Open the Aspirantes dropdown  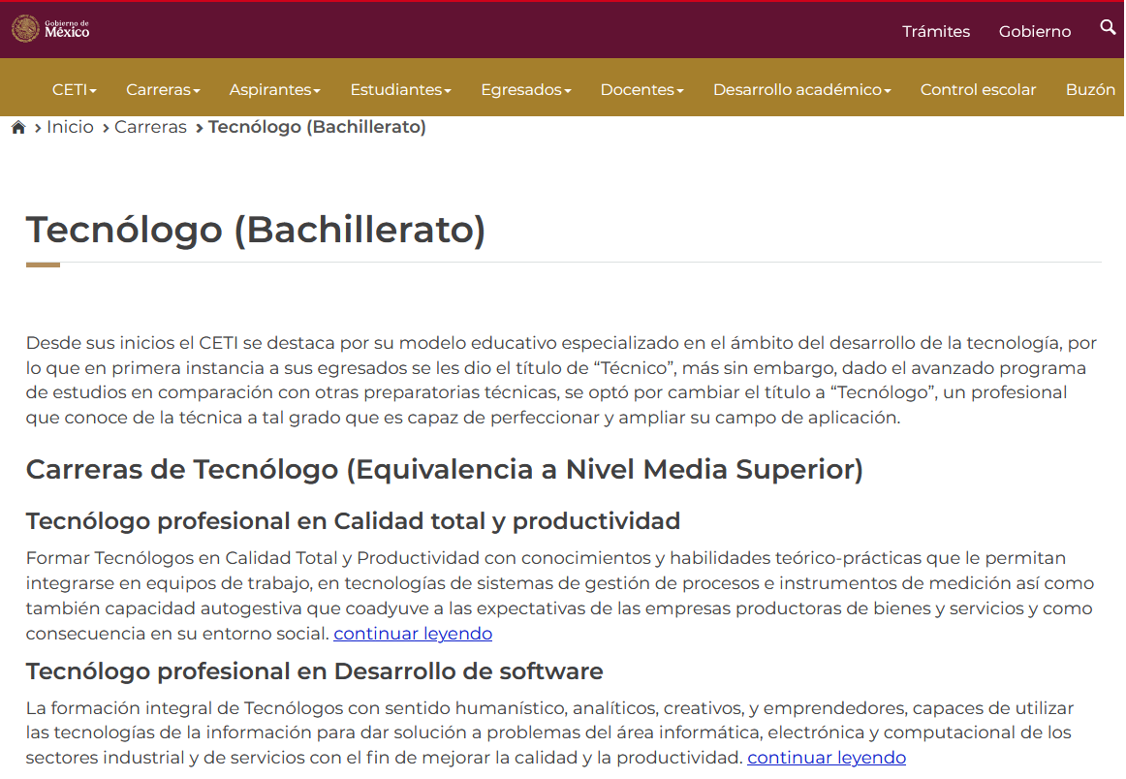pos(275,90)
